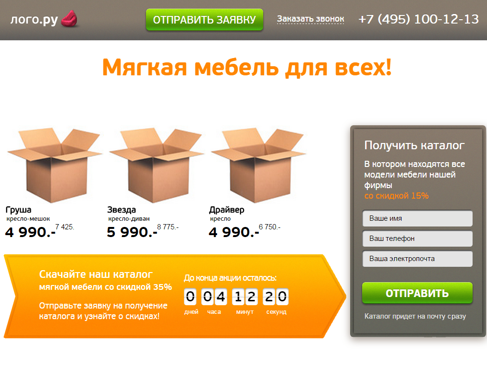Open the Груша product title
The height and width of the screenshot is (381, 487).
[x=18, y=210]
